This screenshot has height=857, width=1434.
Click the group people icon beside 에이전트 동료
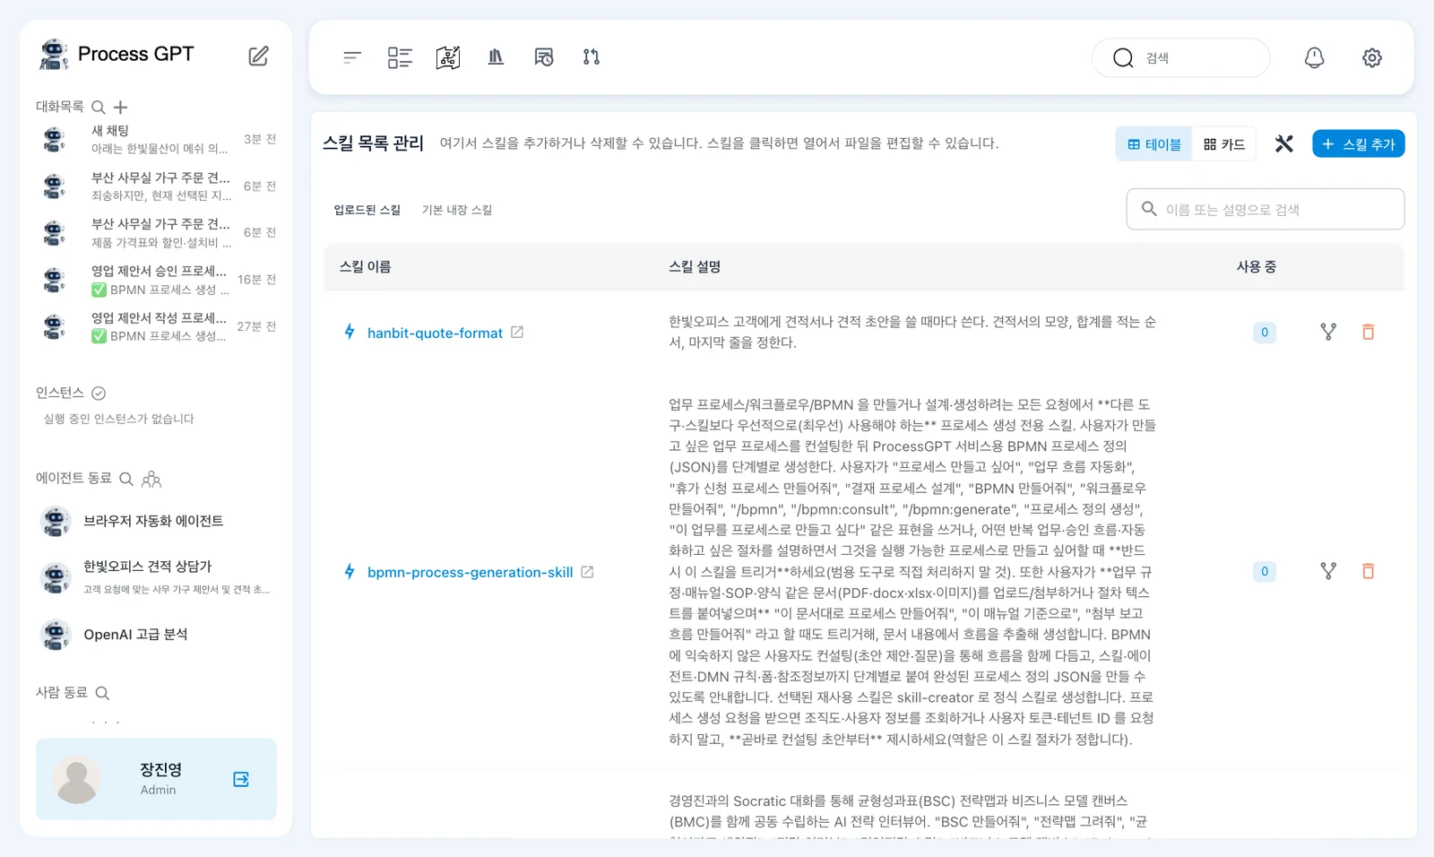(x=151, y=479)
